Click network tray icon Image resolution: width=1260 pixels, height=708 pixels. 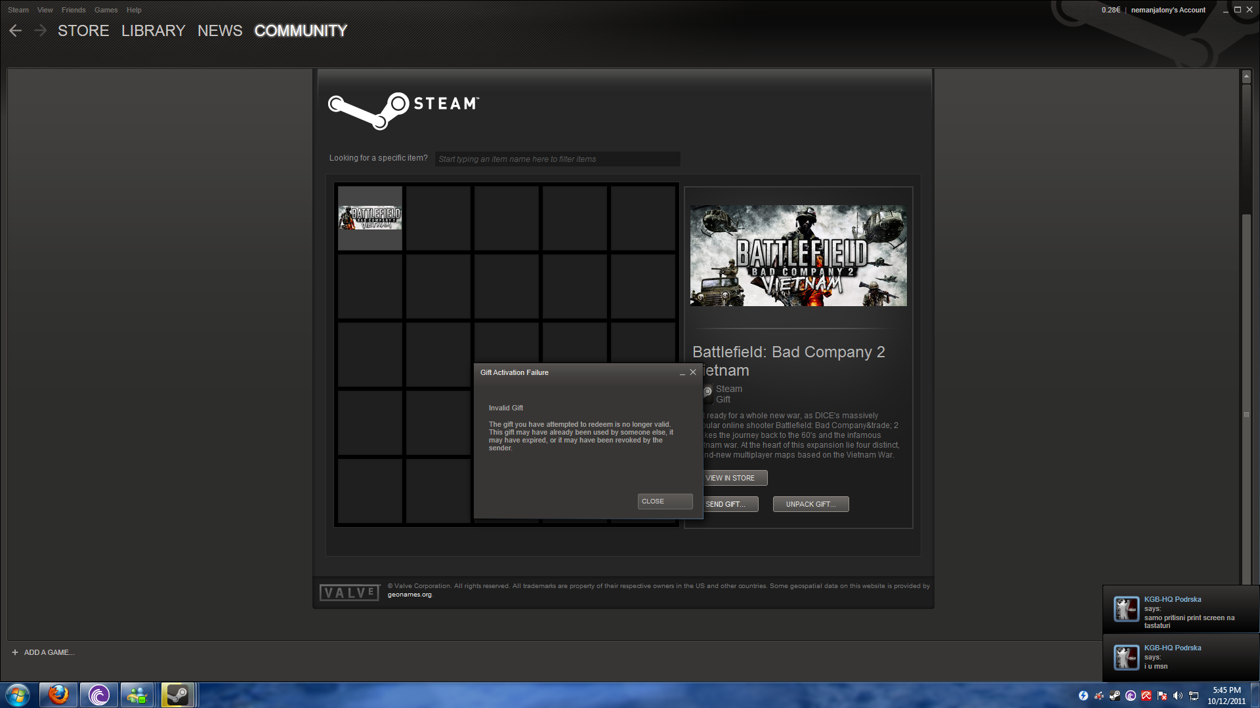1194,696
